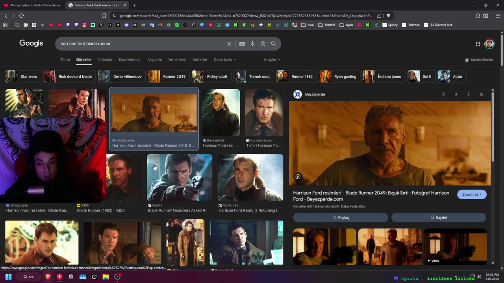Open the TikTok bookmark icon
The width and height of the screenshot is (504, 283).
click(118, 25)
